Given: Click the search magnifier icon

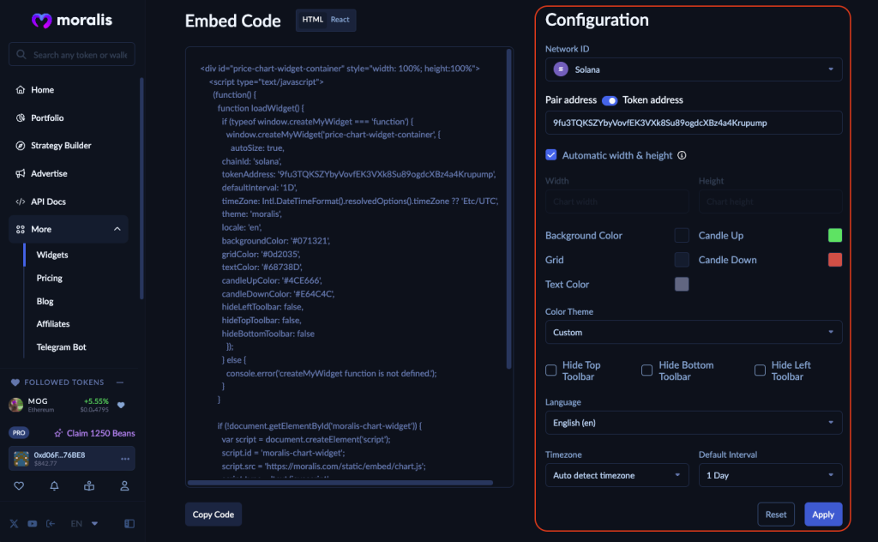Looking at the screenshot, I should [21, 54].
